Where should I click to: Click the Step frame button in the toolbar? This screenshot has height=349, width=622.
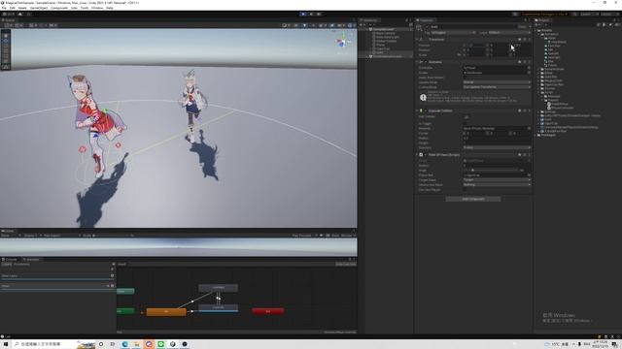tap(319, 14)
